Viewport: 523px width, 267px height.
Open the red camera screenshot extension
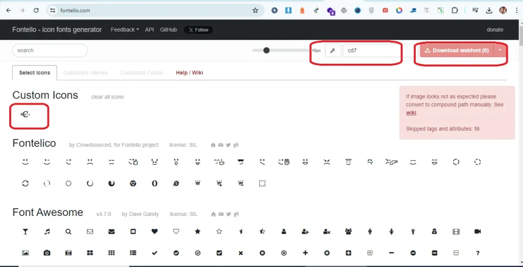385,10
